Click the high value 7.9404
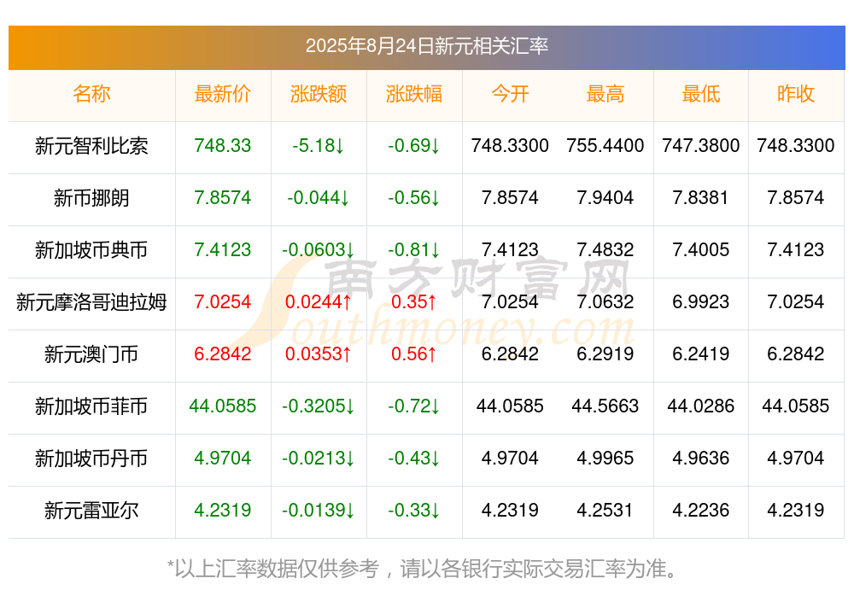 (605, 197)
